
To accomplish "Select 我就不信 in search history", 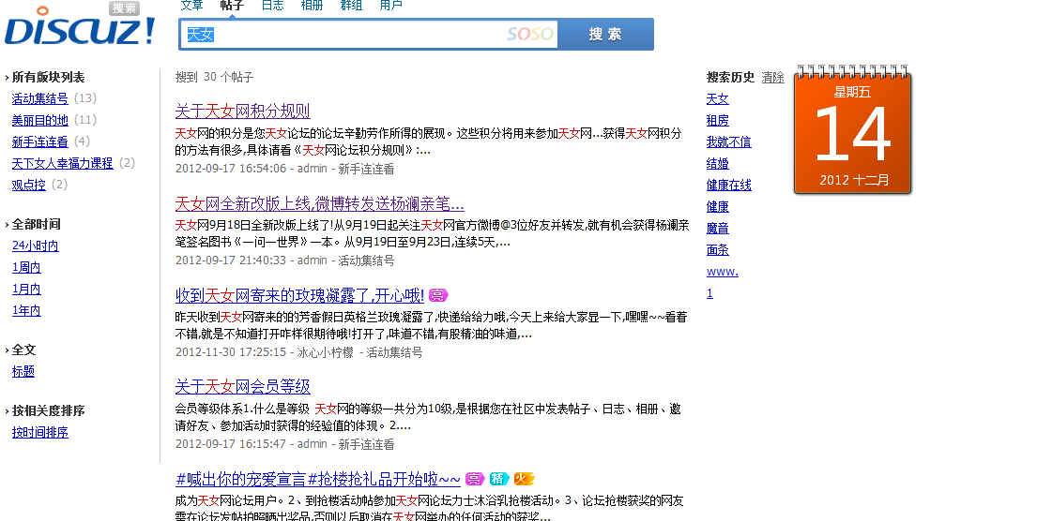I will click(x=729, y=142).
